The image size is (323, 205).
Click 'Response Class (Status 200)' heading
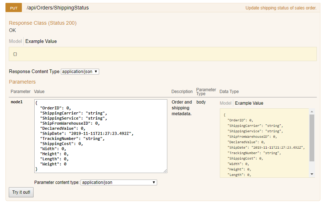(x=43, y=23)
